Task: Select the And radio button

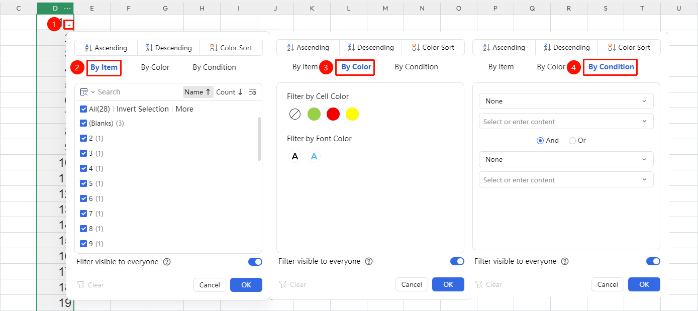Action: click(x=540, y=141)
